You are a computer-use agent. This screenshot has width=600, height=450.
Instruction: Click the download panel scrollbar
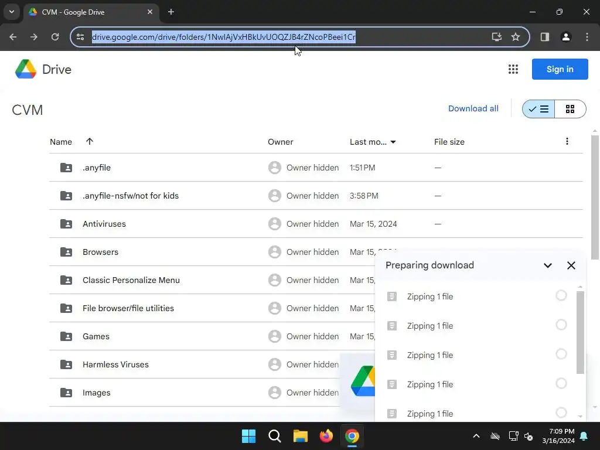[x=580, y=332]
